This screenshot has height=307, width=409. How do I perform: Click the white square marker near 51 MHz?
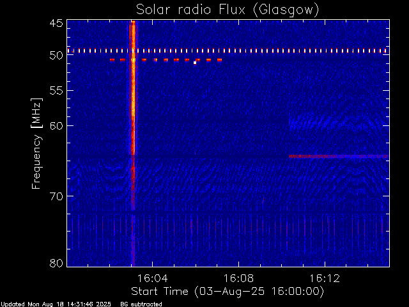tap(195, 63)
